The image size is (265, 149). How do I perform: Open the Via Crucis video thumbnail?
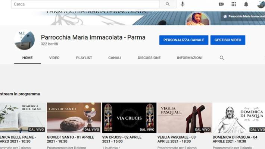pos(129,118)
